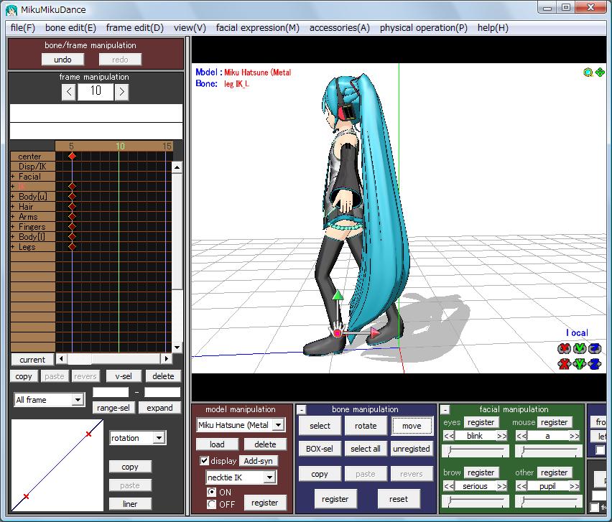Viewport: 612px width, 522px height.
Task: Go to next frame with right arrow
Action: pyautogui.click(x=122, y=92)
